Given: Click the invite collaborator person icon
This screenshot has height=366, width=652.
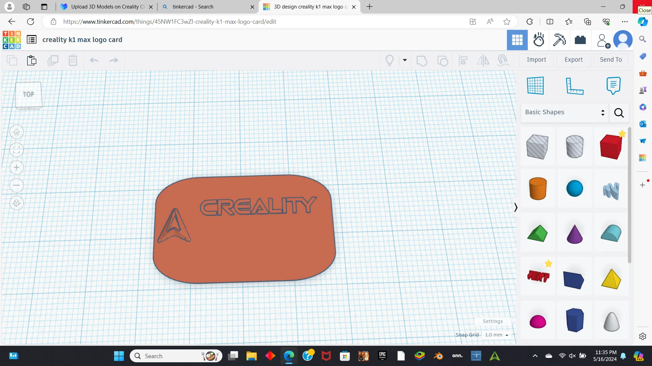Looking at the screenshot, I should (x=603, y=41).
